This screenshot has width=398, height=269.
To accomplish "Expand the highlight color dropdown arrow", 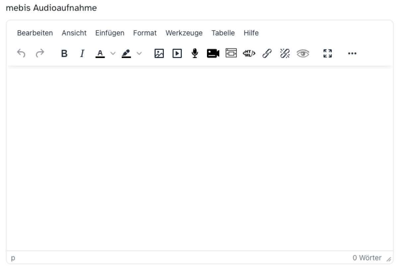I will (139, 53).
